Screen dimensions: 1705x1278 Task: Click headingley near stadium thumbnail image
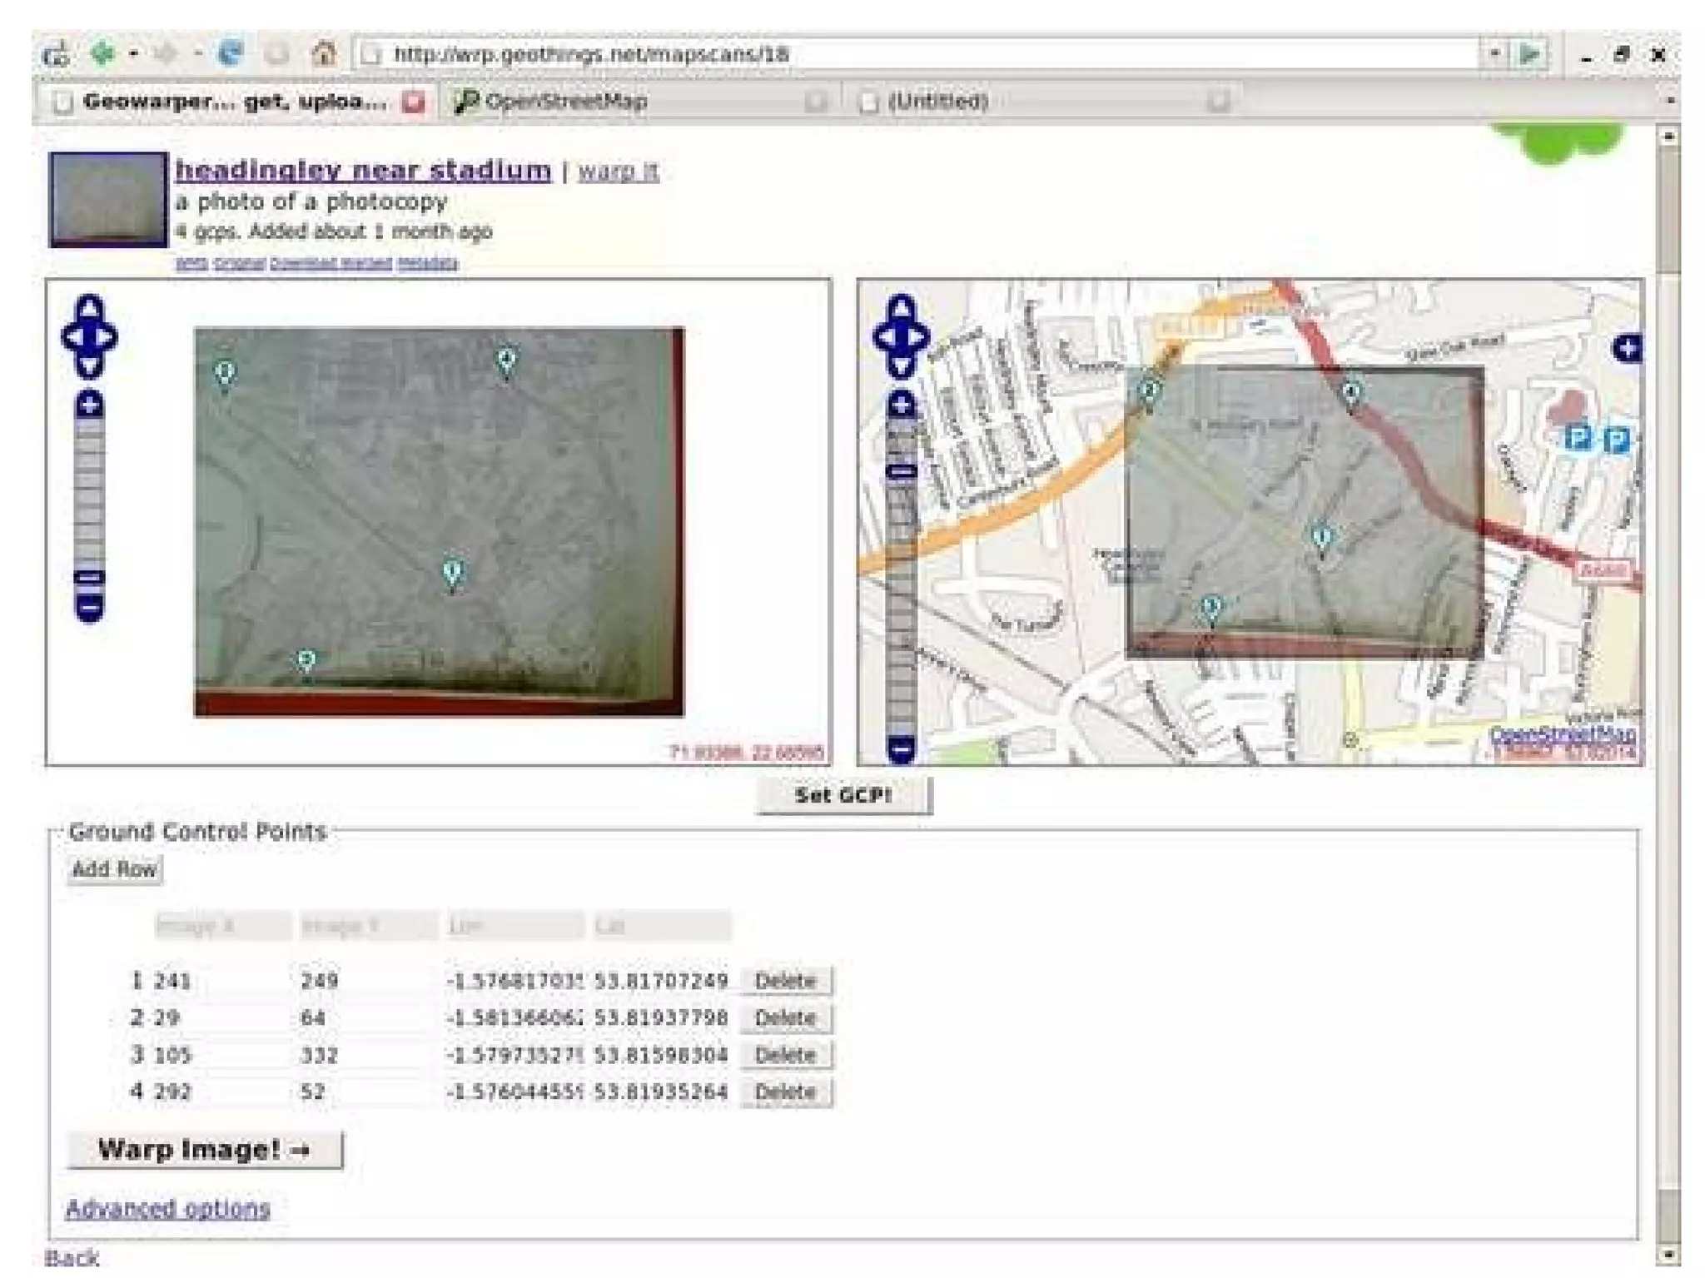(x=108, y=200)
